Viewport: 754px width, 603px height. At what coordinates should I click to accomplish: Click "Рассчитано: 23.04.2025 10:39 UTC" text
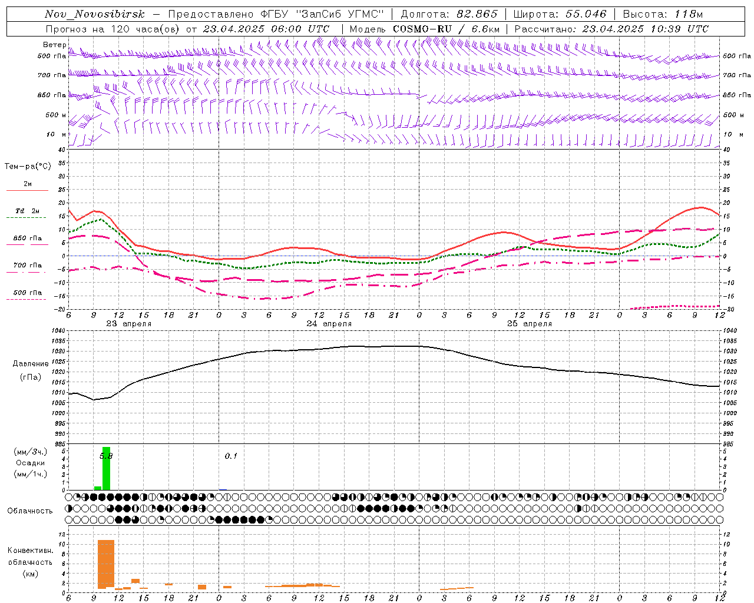[x=611, y=29]
